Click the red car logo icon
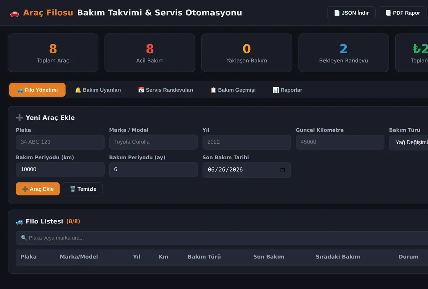The image size is (428, 289). coord(14,13)
